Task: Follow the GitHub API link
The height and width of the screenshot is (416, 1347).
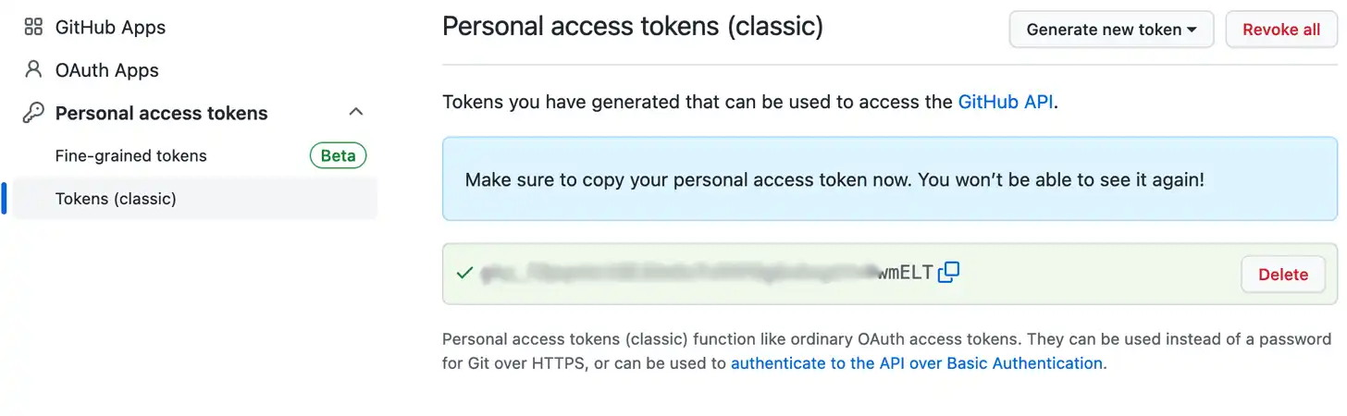Action: pos(1006,102)
